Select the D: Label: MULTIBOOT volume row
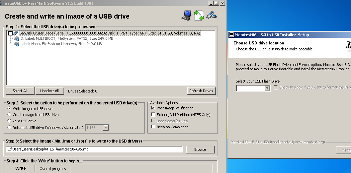This screenshot has width=351, height=173. pos(67,38)
